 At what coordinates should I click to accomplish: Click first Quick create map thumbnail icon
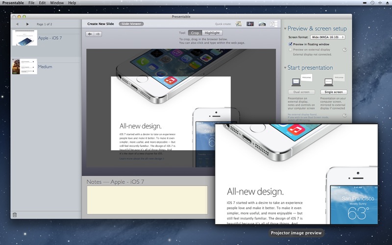pyautogui.click(x=239, y=24)
